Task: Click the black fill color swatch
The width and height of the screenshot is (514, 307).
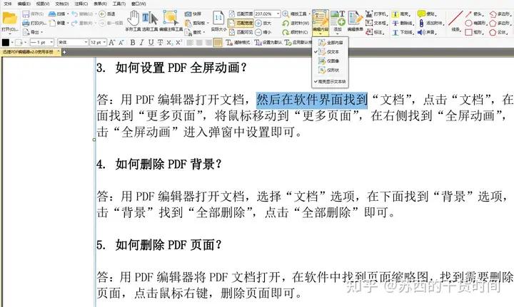Action: [6, 43]
